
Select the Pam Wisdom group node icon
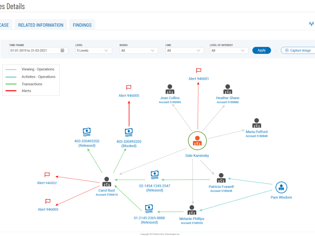281,188
